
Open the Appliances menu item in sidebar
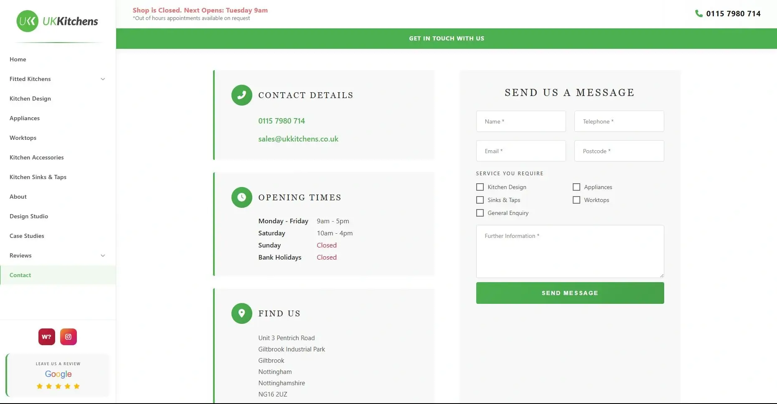pyautogui.click(x=58, y=118)
